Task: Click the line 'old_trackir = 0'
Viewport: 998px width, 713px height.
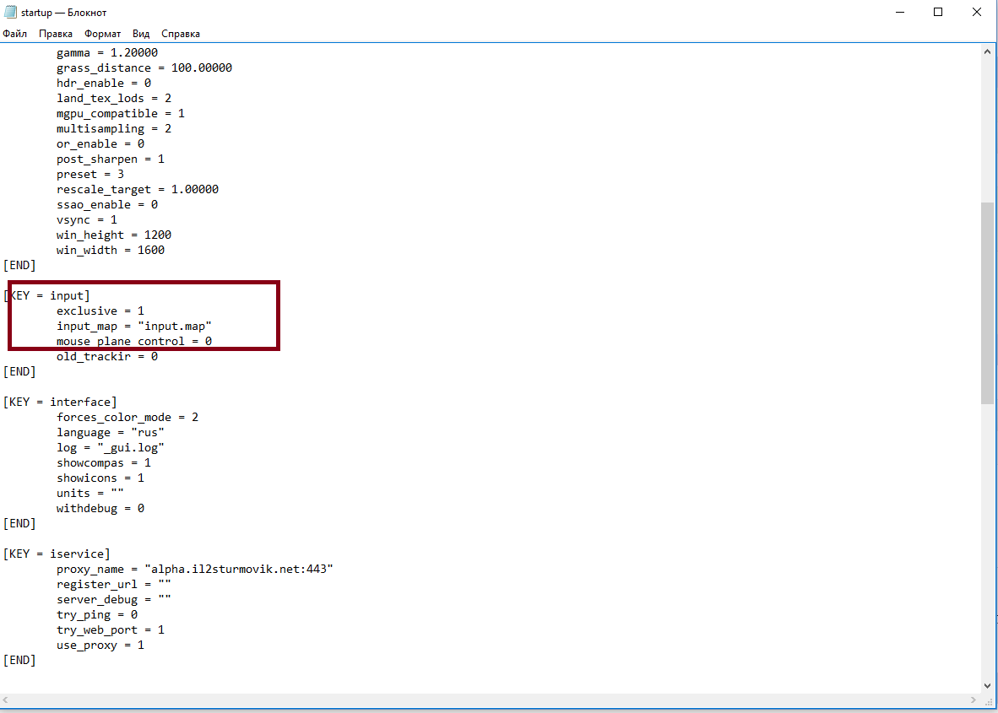Action: coord(107,357)
